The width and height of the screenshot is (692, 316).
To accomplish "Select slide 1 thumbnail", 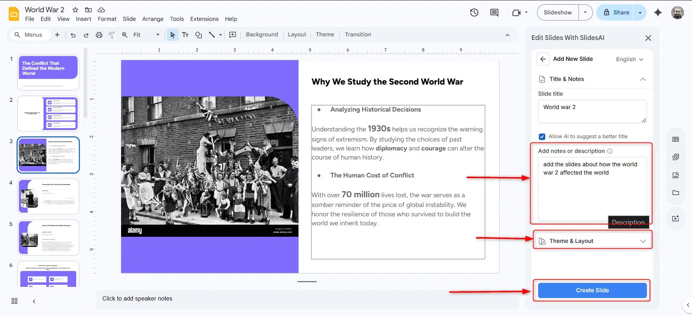I will [x=48, y=72].
